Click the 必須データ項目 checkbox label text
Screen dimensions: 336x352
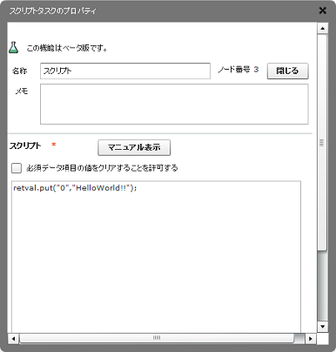coord(102,168)
